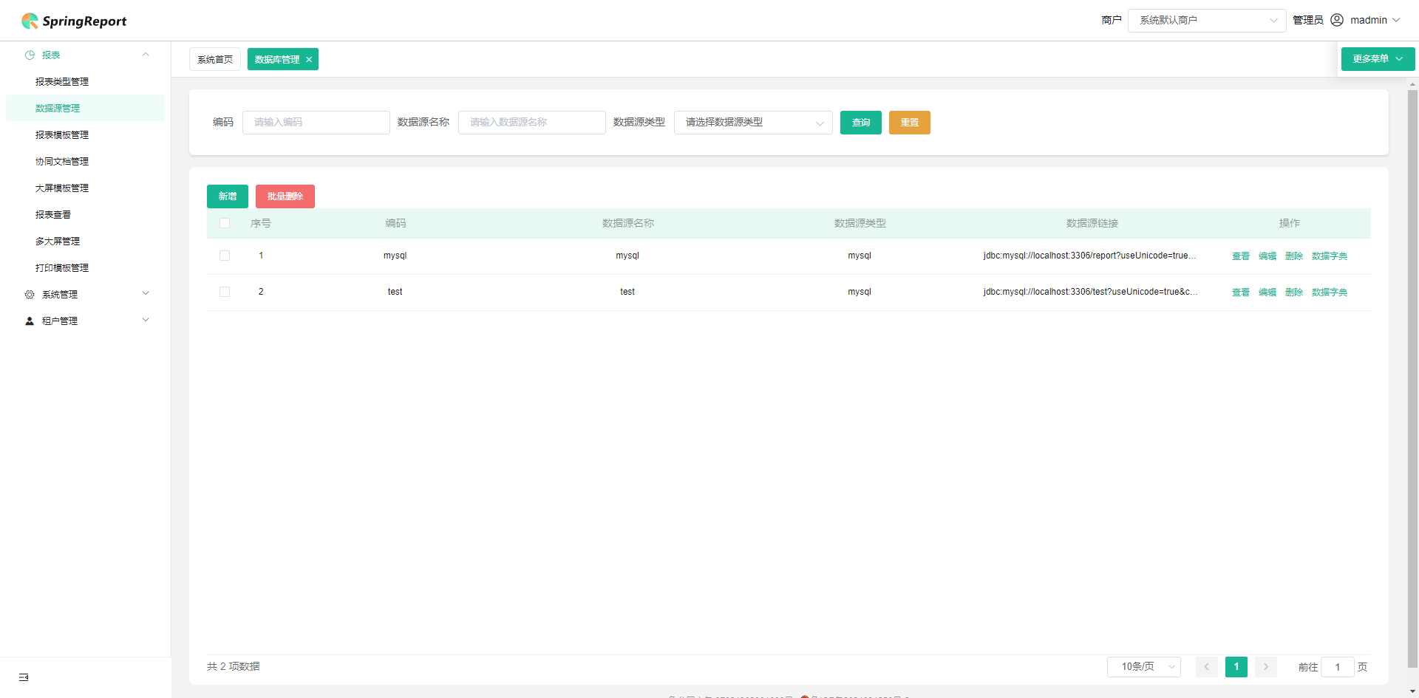Click the 批量删除 batch delete button
The image size is (1419, 698).
tap(285, 196)
